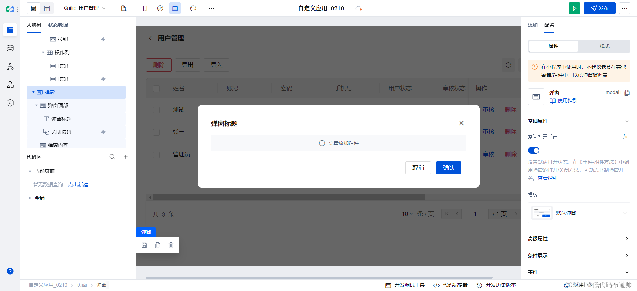Screen dimensions: 637x291
Task: Open the 10 条/页 page size dropdown
Action: pyautogui.click(x=407, y=214)
